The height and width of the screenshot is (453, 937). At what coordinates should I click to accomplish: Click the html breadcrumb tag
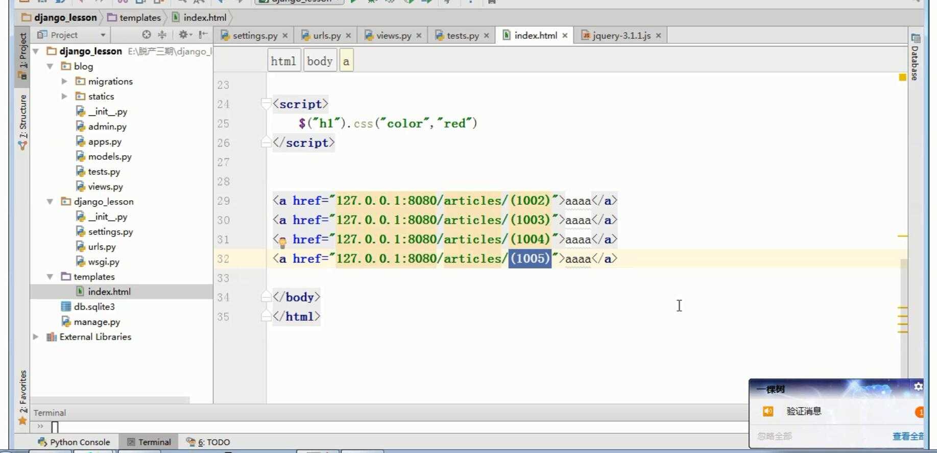coord(283,61)
